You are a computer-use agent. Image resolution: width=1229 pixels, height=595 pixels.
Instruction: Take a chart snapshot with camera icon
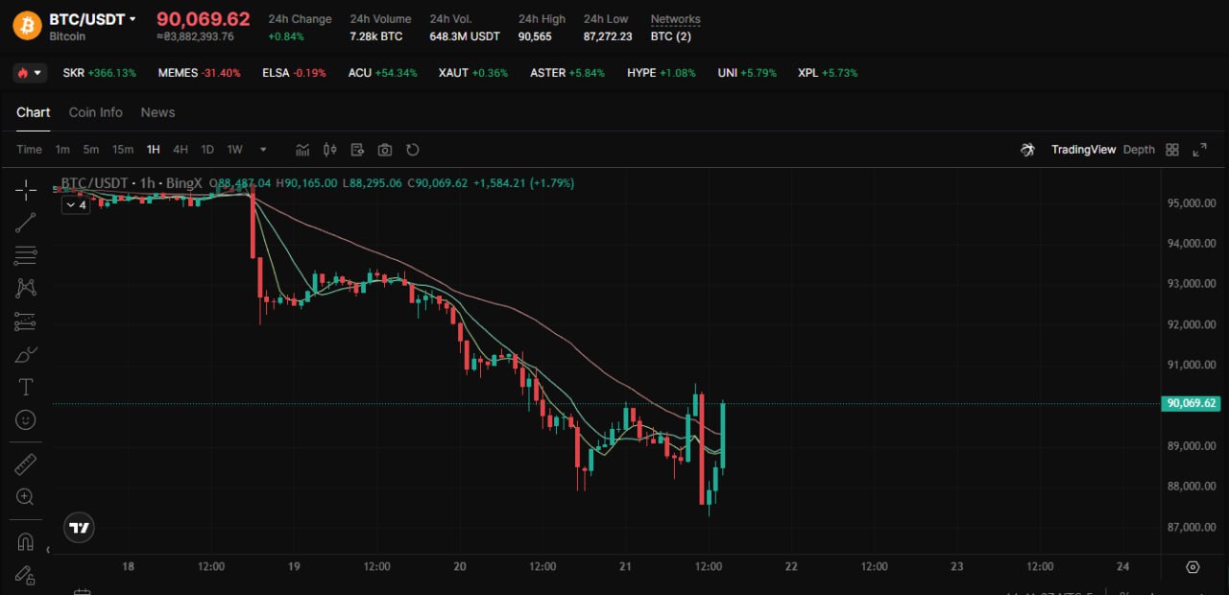(385, 150)
